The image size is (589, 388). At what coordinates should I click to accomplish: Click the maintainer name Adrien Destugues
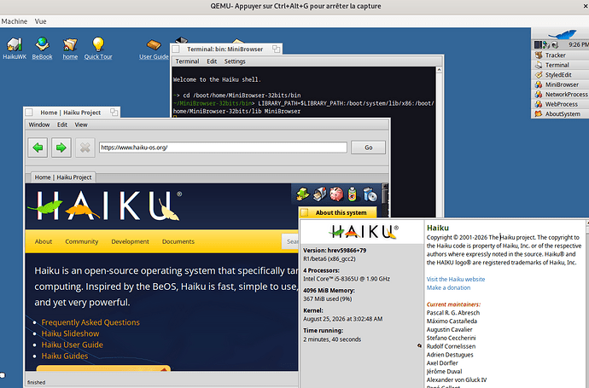coord(450,355)
